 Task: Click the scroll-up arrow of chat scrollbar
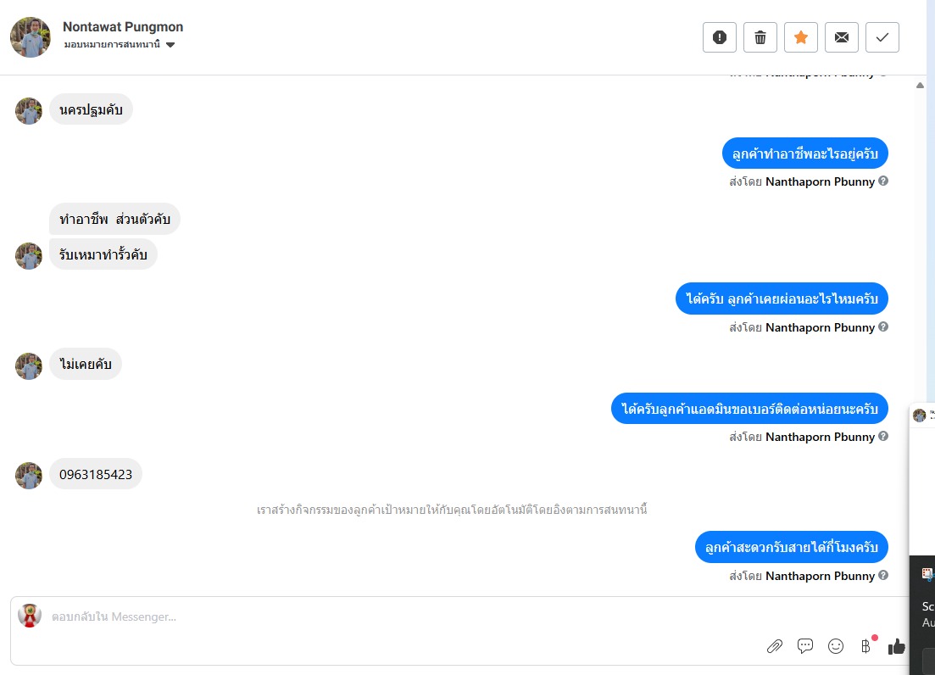coord(920,86)
